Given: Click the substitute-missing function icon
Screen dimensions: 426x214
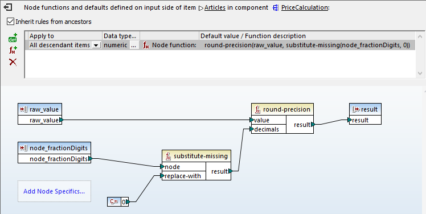Looking at the screenshot, I should (168, 156).
